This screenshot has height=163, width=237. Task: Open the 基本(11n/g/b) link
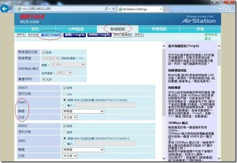(51, 35)
